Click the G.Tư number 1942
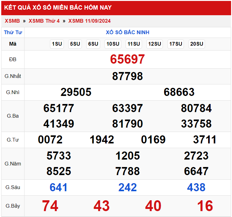This screenshot has height=217, width=232. [x=102, y=140]
